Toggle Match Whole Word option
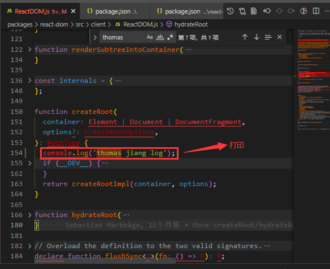This screenshot has width=330, height=269. coord(160,37)
